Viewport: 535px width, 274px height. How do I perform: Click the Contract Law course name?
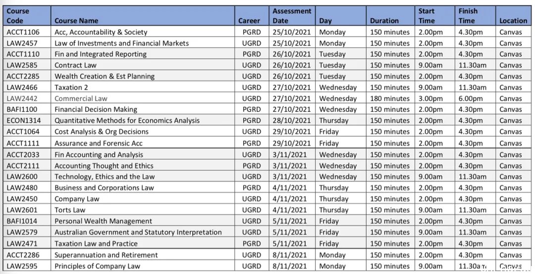pos(75,65)
